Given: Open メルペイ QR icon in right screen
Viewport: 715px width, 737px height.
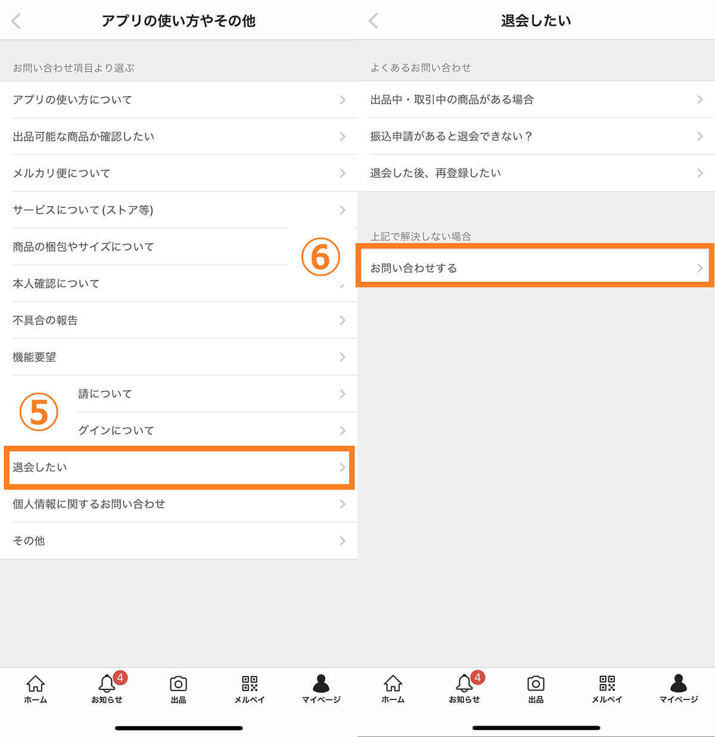Looking at the screenshot, I should (x=607, y=688).
